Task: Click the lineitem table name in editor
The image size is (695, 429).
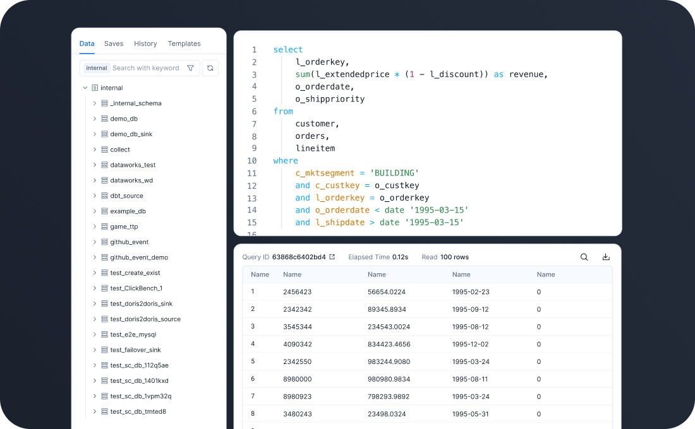Action: point(315,148)
